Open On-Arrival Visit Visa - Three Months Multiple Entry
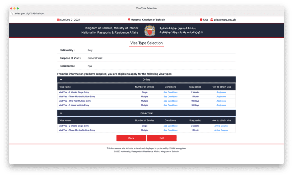293x177 pixels. click(x=77, y=130)
